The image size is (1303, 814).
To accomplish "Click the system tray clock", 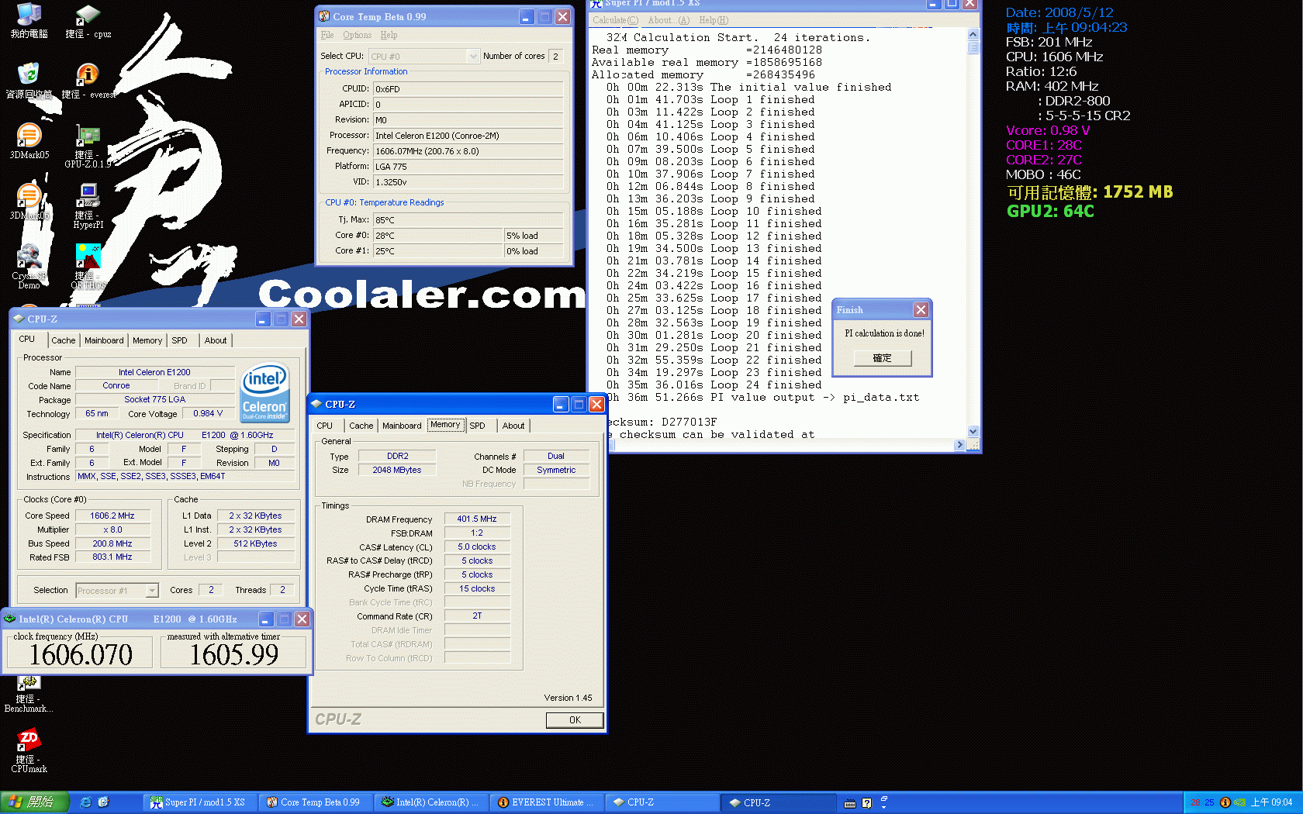I will (1271, 802).
